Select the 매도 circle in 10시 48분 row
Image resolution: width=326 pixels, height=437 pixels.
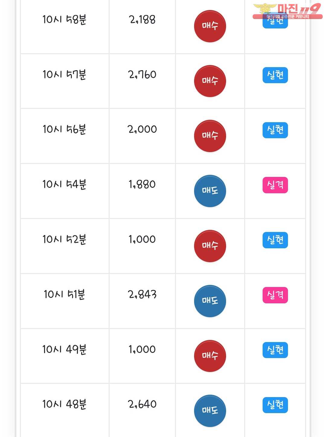click(210, 411)
